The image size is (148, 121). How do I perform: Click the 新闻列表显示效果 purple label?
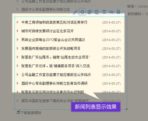pyautogui.click(x=96, y=107)
